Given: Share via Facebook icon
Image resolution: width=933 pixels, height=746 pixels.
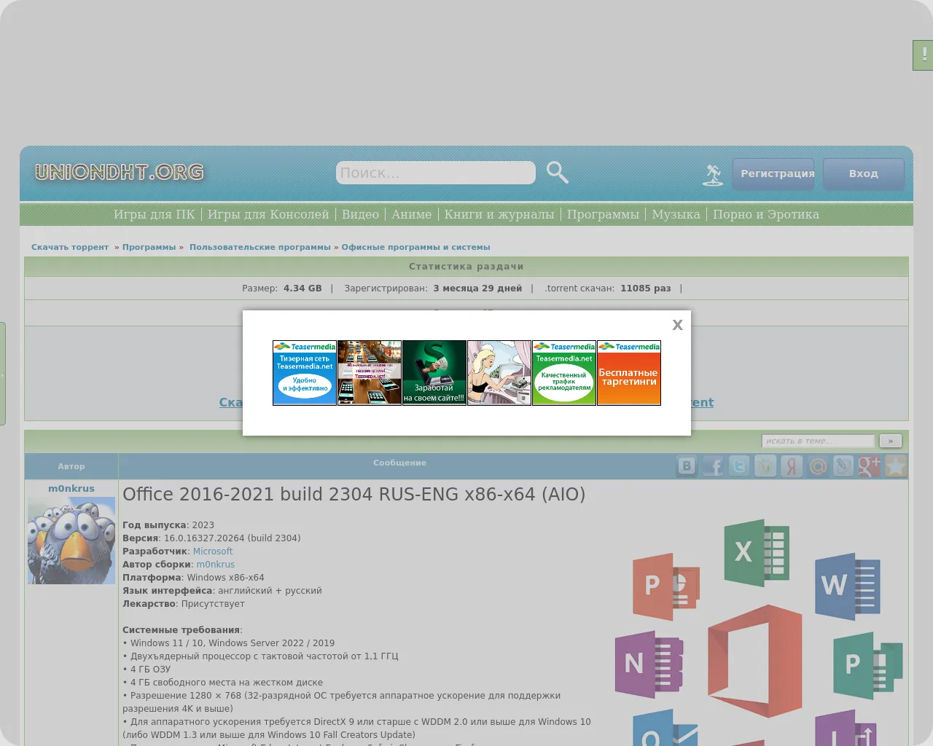Looking at the screenshot, I should click(713, 466).
